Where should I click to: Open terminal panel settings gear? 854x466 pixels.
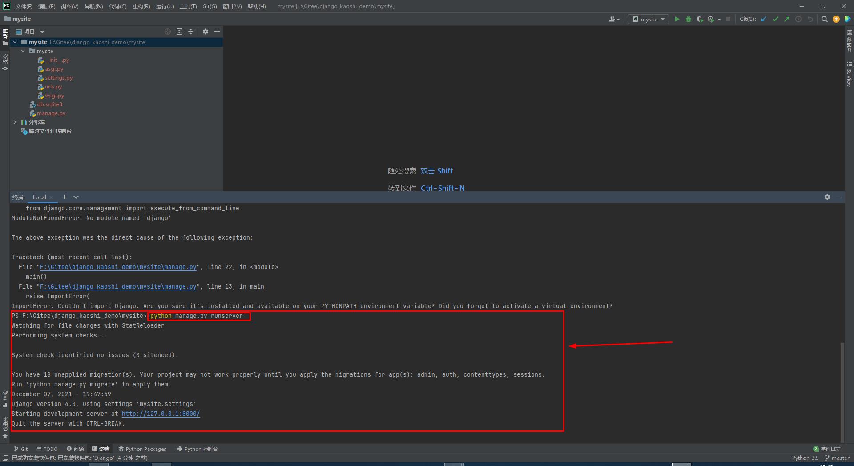[x=827, y=197]
